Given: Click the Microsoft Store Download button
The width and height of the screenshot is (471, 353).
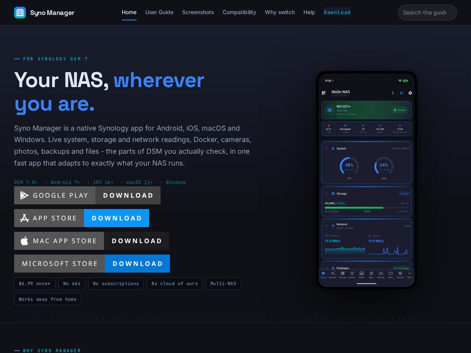Looking at the screenshot, I should pyautogui.click(x=137, y=264).
